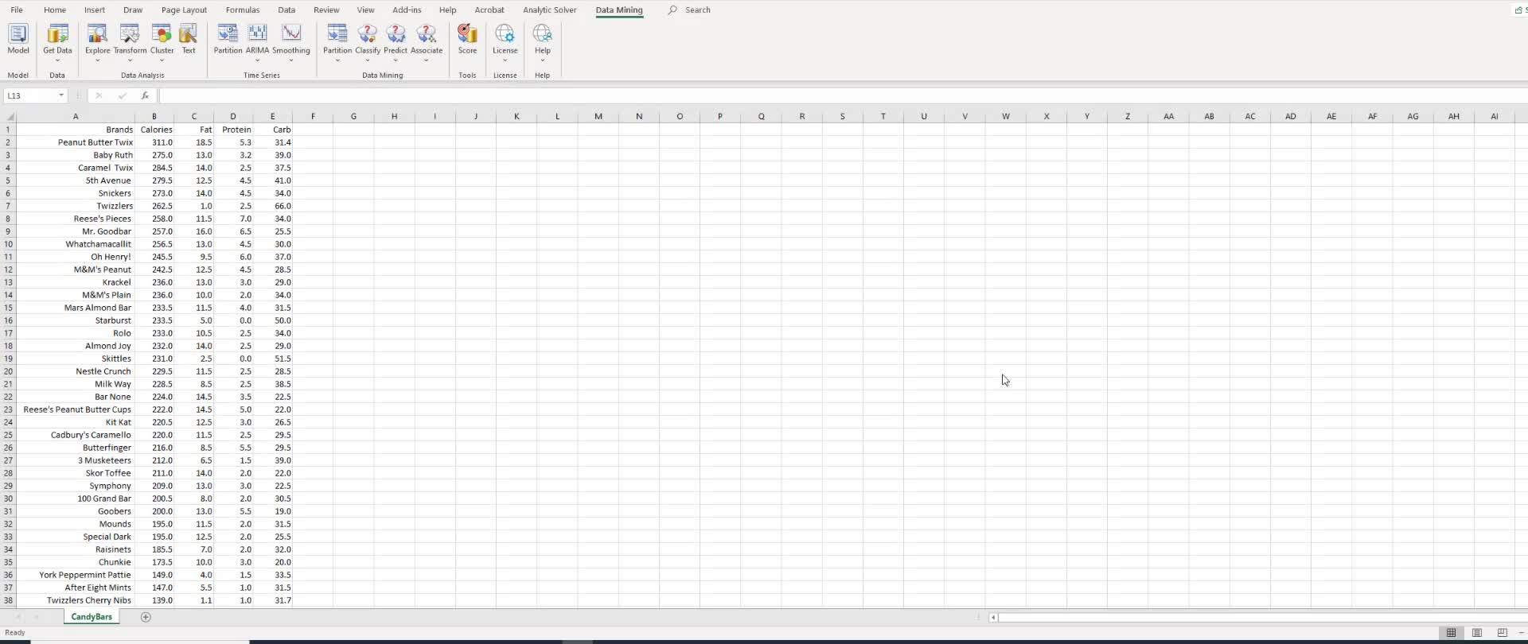
Task: Open the ARIMA time series tool
Action: point(257,41)
